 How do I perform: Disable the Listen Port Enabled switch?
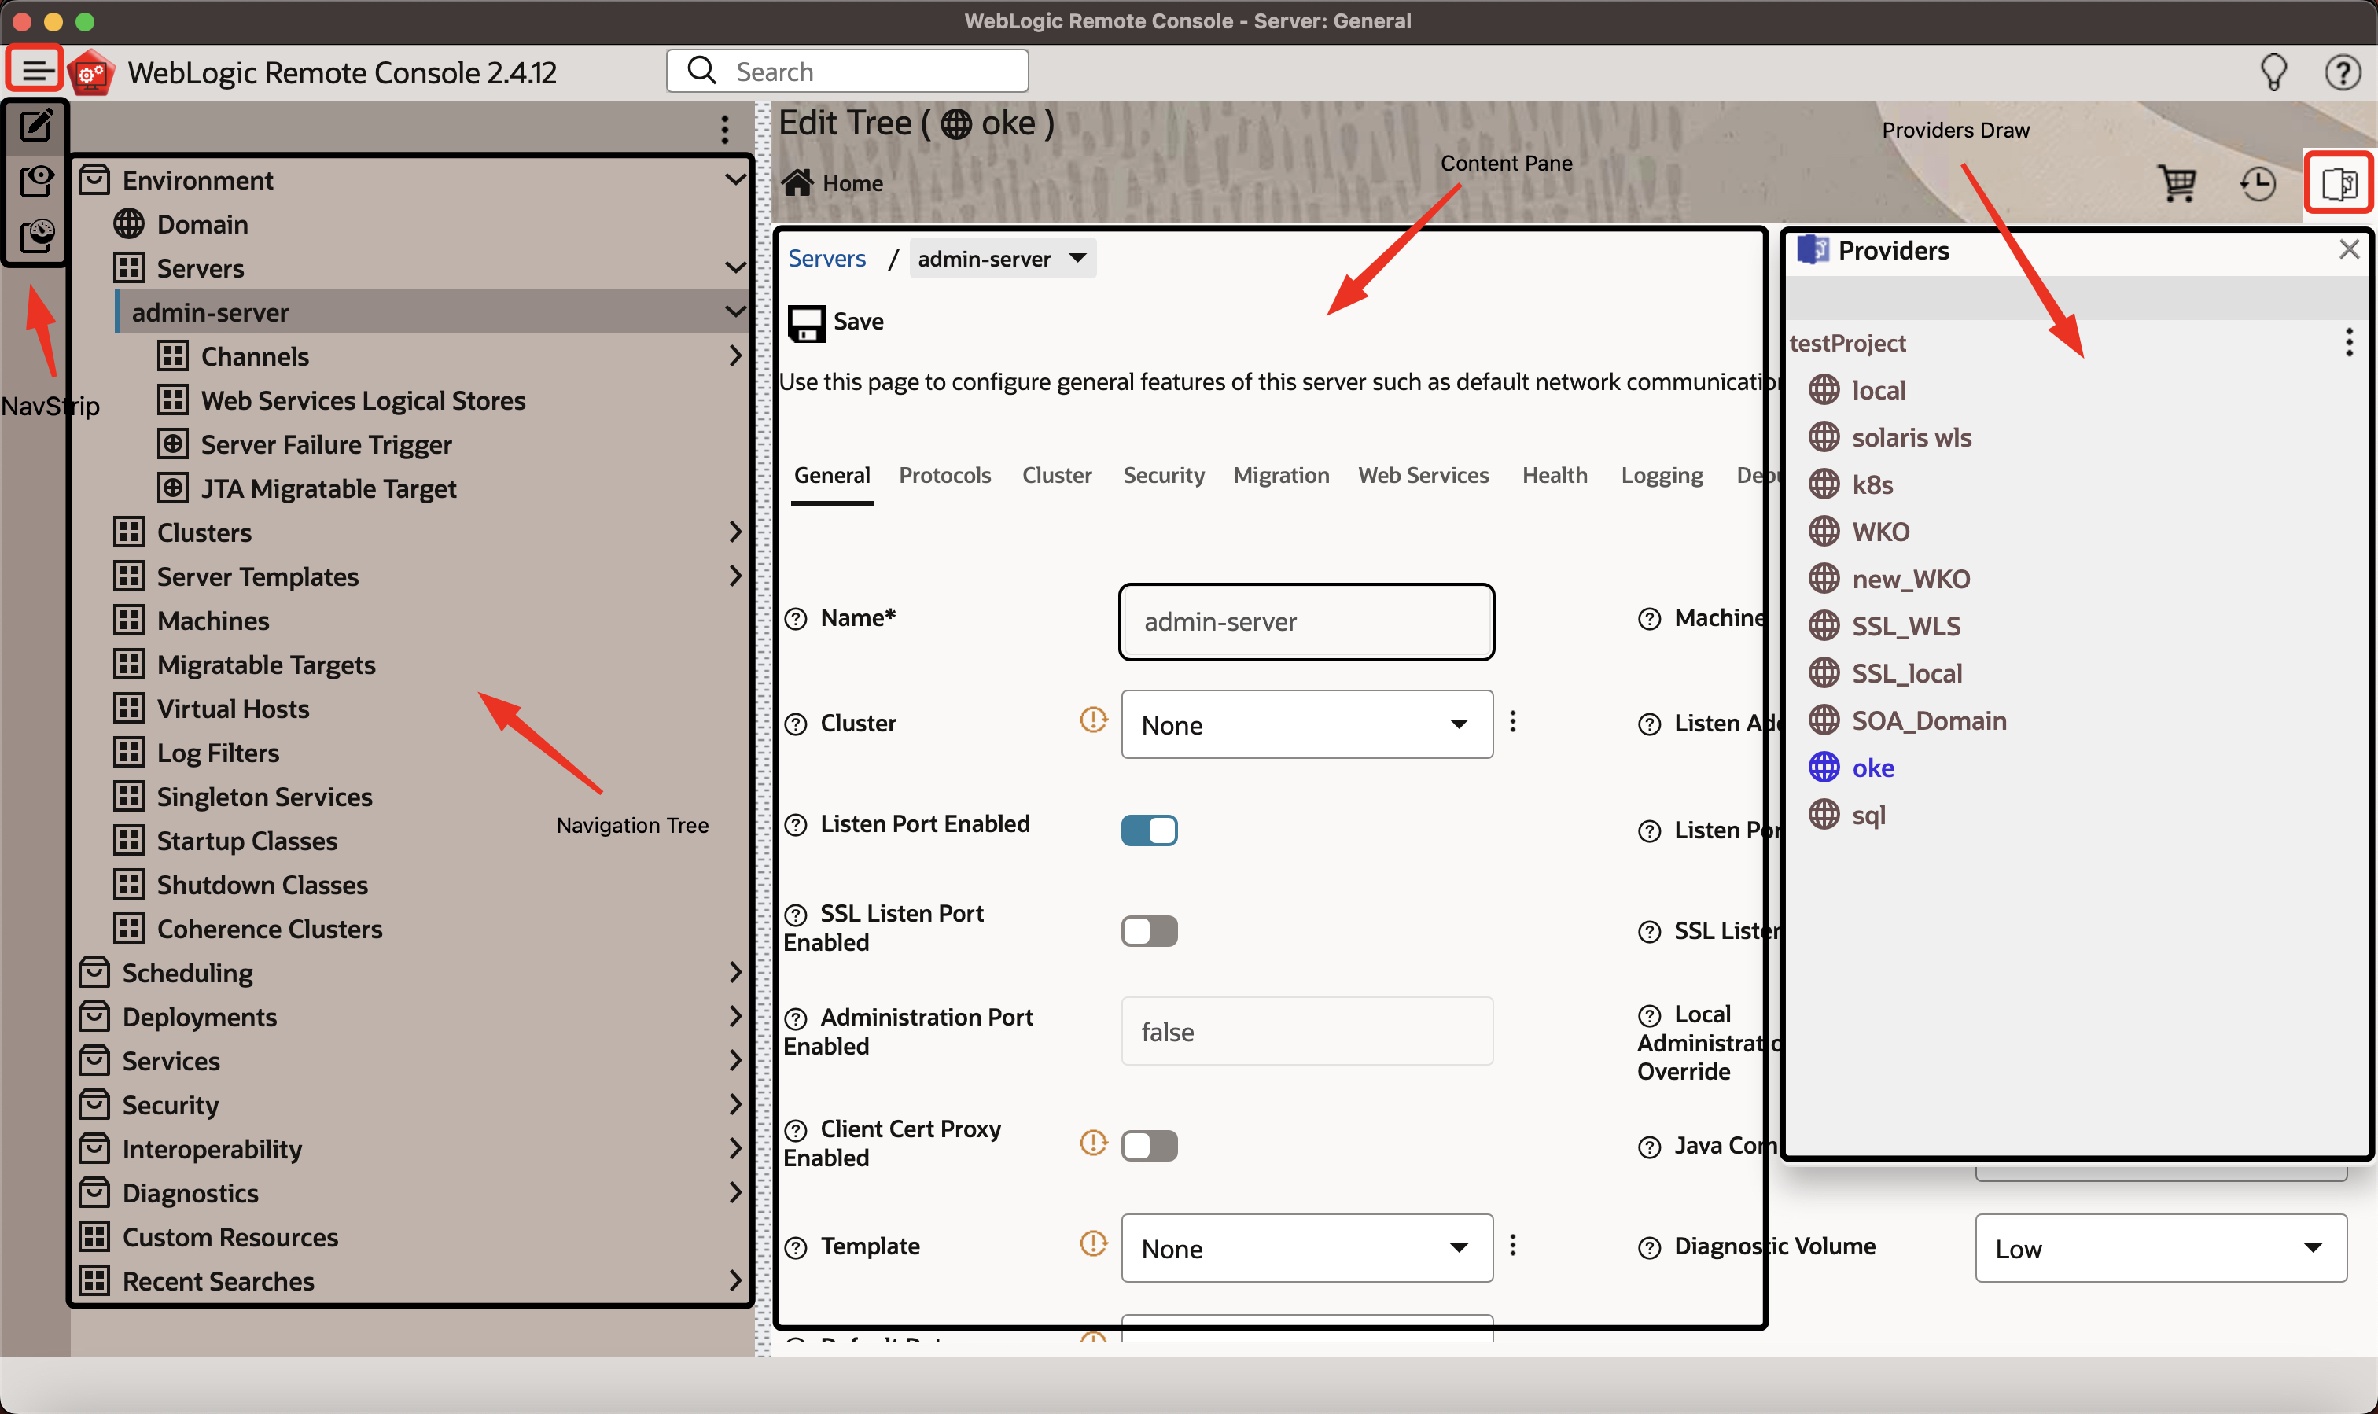[1149, 830]
